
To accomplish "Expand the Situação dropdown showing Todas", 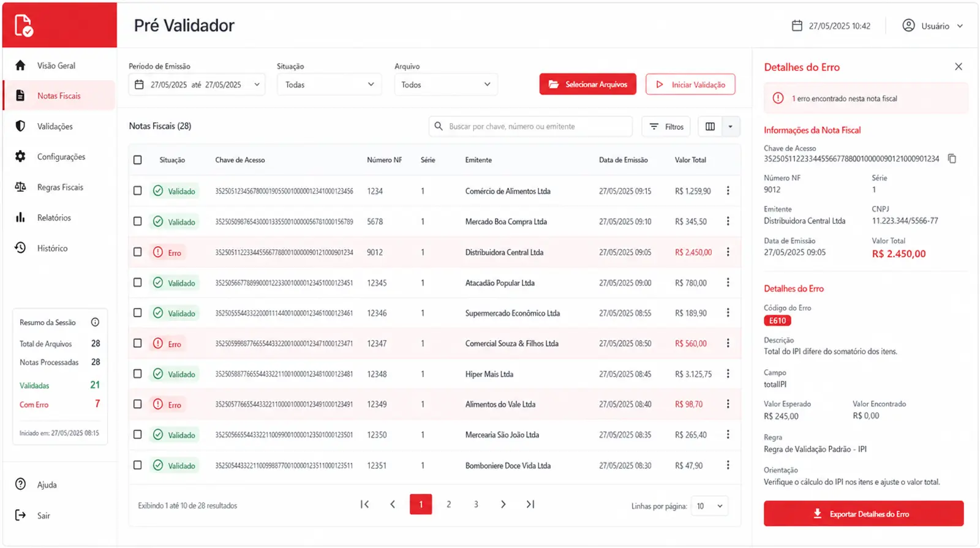I will [x=329, y=84].
